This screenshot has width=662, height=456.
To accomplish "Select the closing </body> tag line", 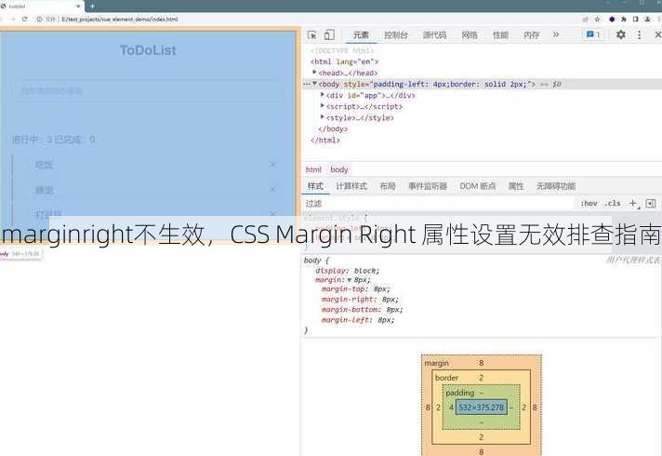I will click(x=333, y=129).
